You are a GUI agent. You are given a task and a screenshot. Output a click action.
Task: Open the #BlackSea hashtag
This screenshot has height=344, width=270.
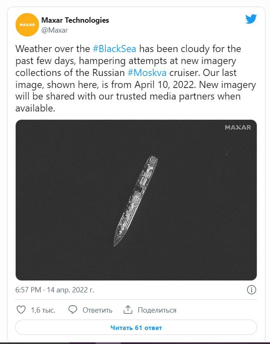(115, 49)
